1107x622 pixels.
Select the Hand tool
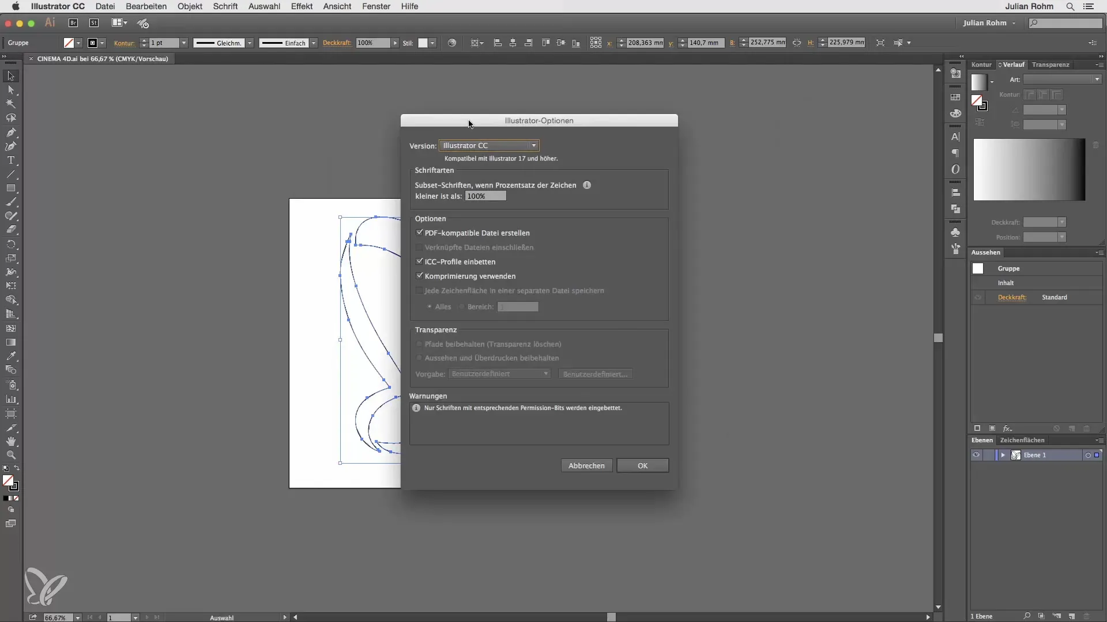tap(11, 441)
